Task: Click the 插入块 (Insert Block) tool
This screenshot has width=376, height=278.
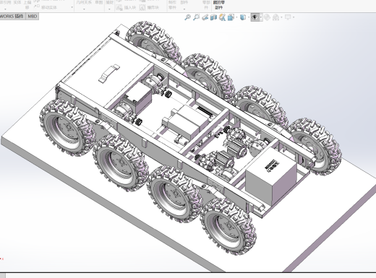Action: (126, 8)
